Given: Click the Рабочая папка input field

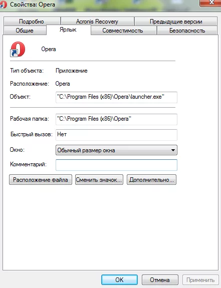Looking at the screenshot, I should pyautogui.click(x=116, y=119).
